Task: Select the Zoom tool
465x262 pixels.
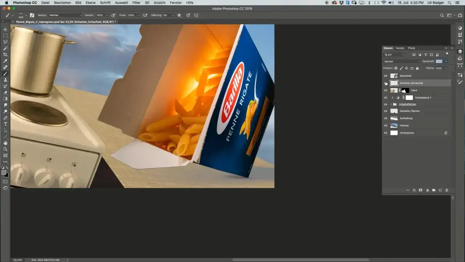Action: click(x=5, y=149)
